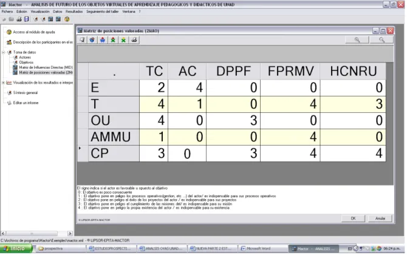This screenshot has width=407, height=255.
Task: Open the Fichero menu
Action: (x=7, y=12)
